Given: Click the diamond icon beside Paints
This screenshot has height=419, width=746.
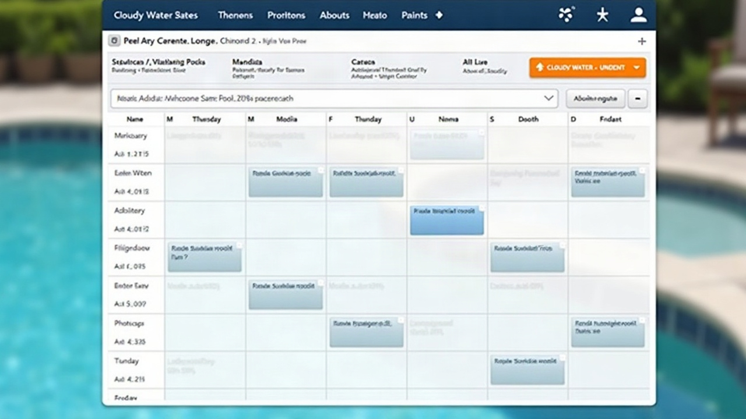Looking at the screenshot, I should point(439,15).
